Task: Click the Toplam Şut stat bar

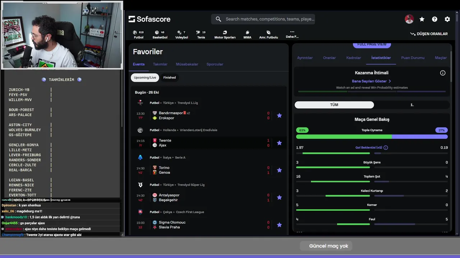Action: click(x=372, y=182)
